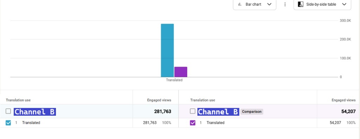Image resolution: width=360 pixels, height=139 pixels.
Task: Click the Translated label under the chart
Action: [174, 80]
